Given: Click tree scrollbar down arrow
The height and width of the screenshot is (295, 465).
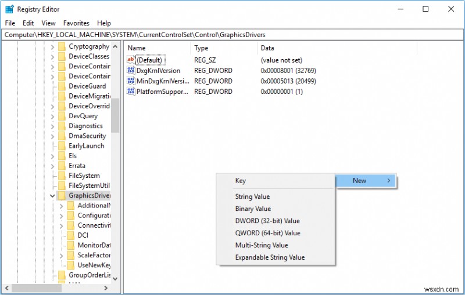Looking at the screenshot, I should (x=115, y=278).
